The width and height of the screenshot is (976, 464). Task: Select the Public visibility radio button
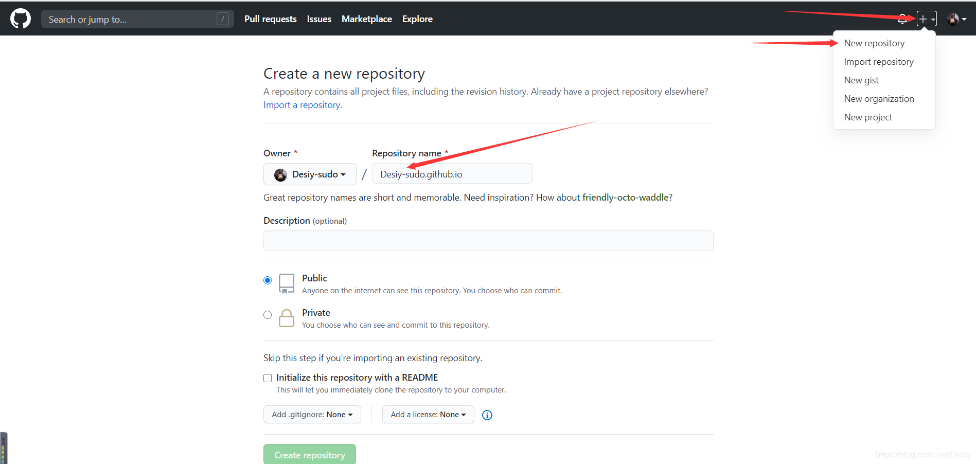point(268,280)
